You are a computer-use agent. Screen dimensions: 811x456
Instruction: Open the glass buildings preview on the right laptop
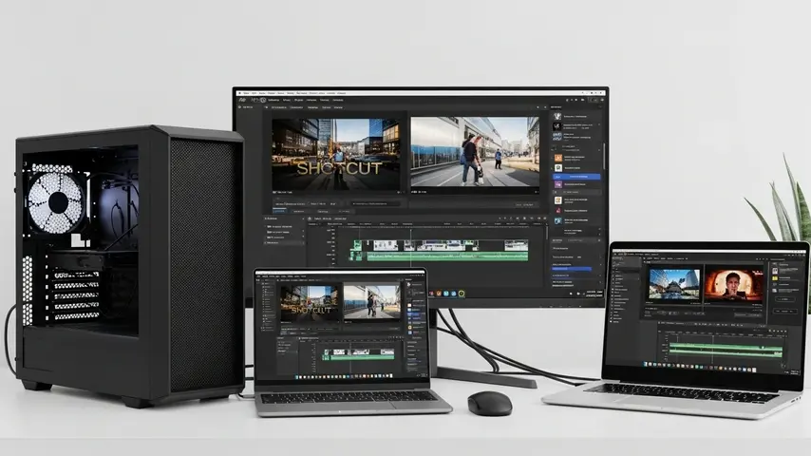(x=674, y=284)
